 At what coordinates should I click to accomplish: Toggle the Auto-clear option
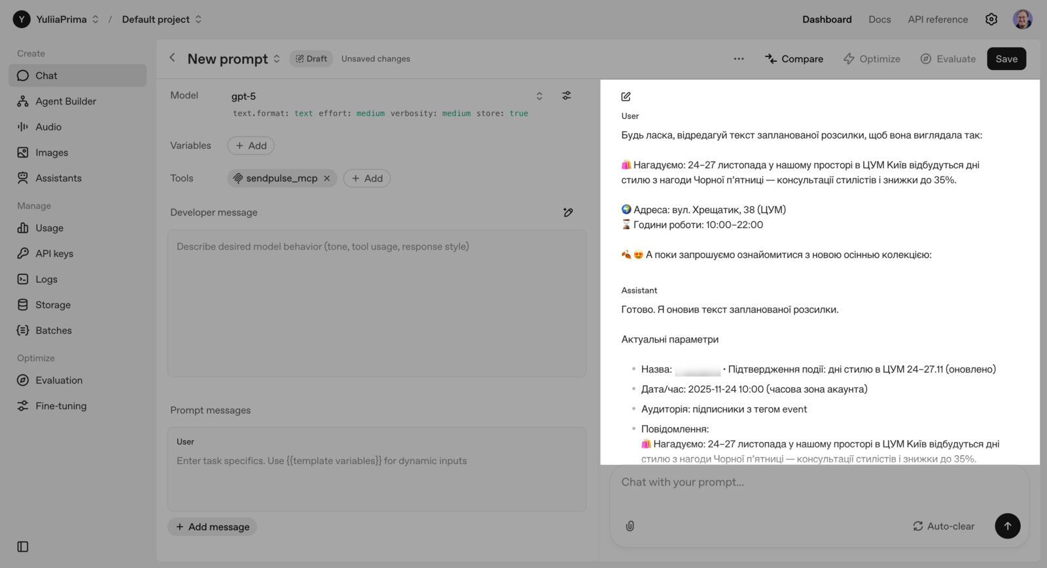944,526
